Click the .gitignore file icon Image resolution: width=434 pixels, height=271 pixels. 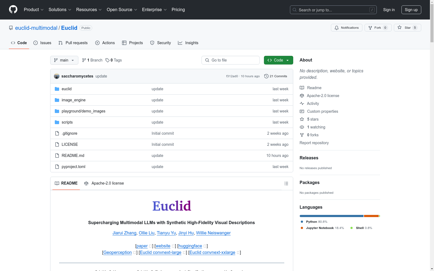(57, 133)
